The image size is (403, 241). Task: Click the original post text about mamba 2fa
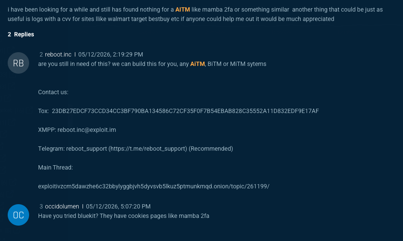click(x=196, y=14)
